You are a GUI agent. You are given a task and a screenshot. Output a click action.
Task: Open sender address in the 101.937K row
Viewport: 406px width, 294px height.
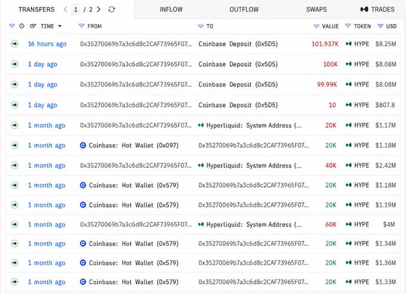coord(136,44)
